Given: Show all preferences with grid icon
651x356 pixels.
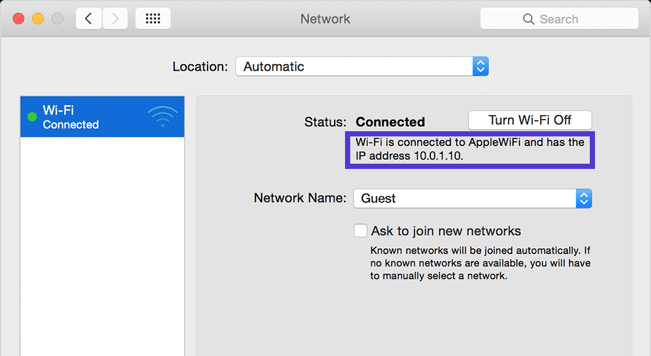Looking at the screenshot, I should tap(153, 19).
